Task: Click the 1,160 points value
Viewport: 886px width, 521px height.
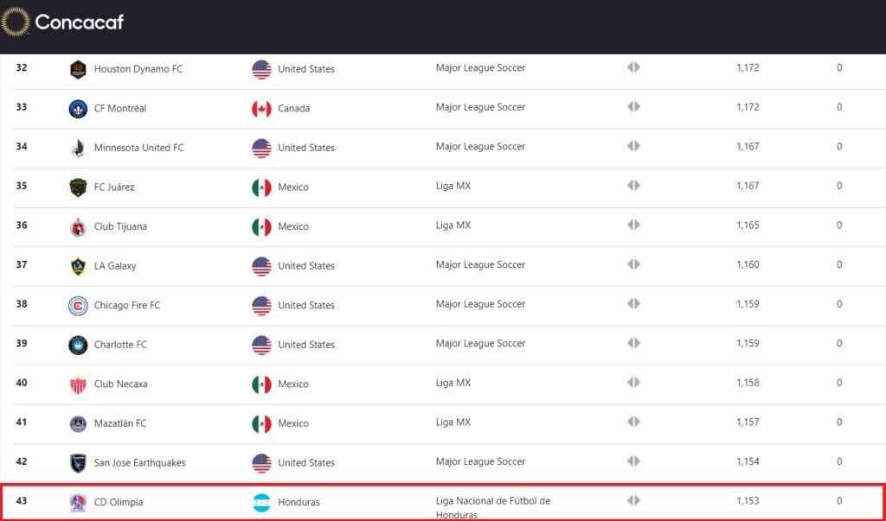Action: tap(748, 265)
